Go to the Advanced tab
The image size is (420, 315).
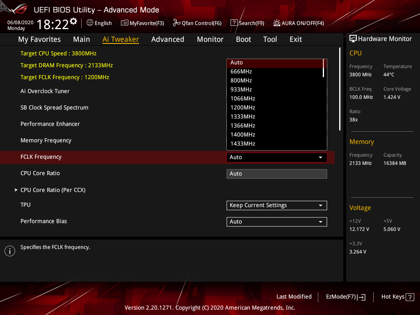pos(168,39)
